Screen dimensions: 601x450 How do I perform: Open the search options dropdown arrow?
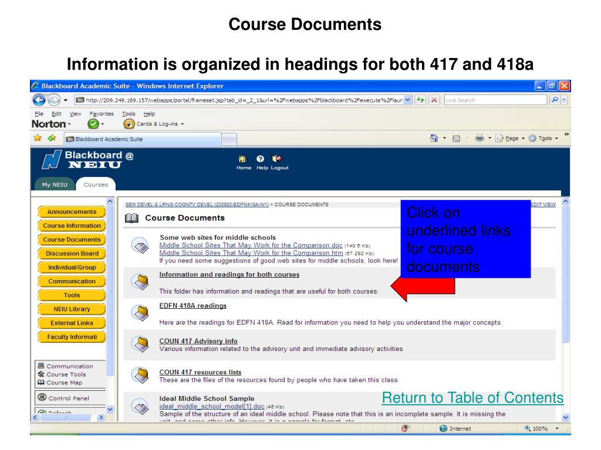(x=564, y=100)
